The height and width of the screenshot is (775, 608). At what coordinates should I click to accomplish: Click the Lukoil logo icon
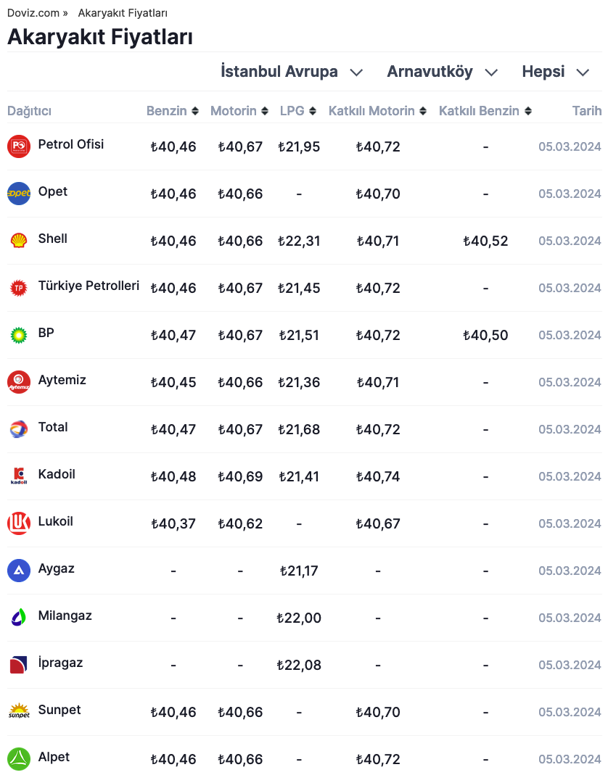click(x=19, y=523)
